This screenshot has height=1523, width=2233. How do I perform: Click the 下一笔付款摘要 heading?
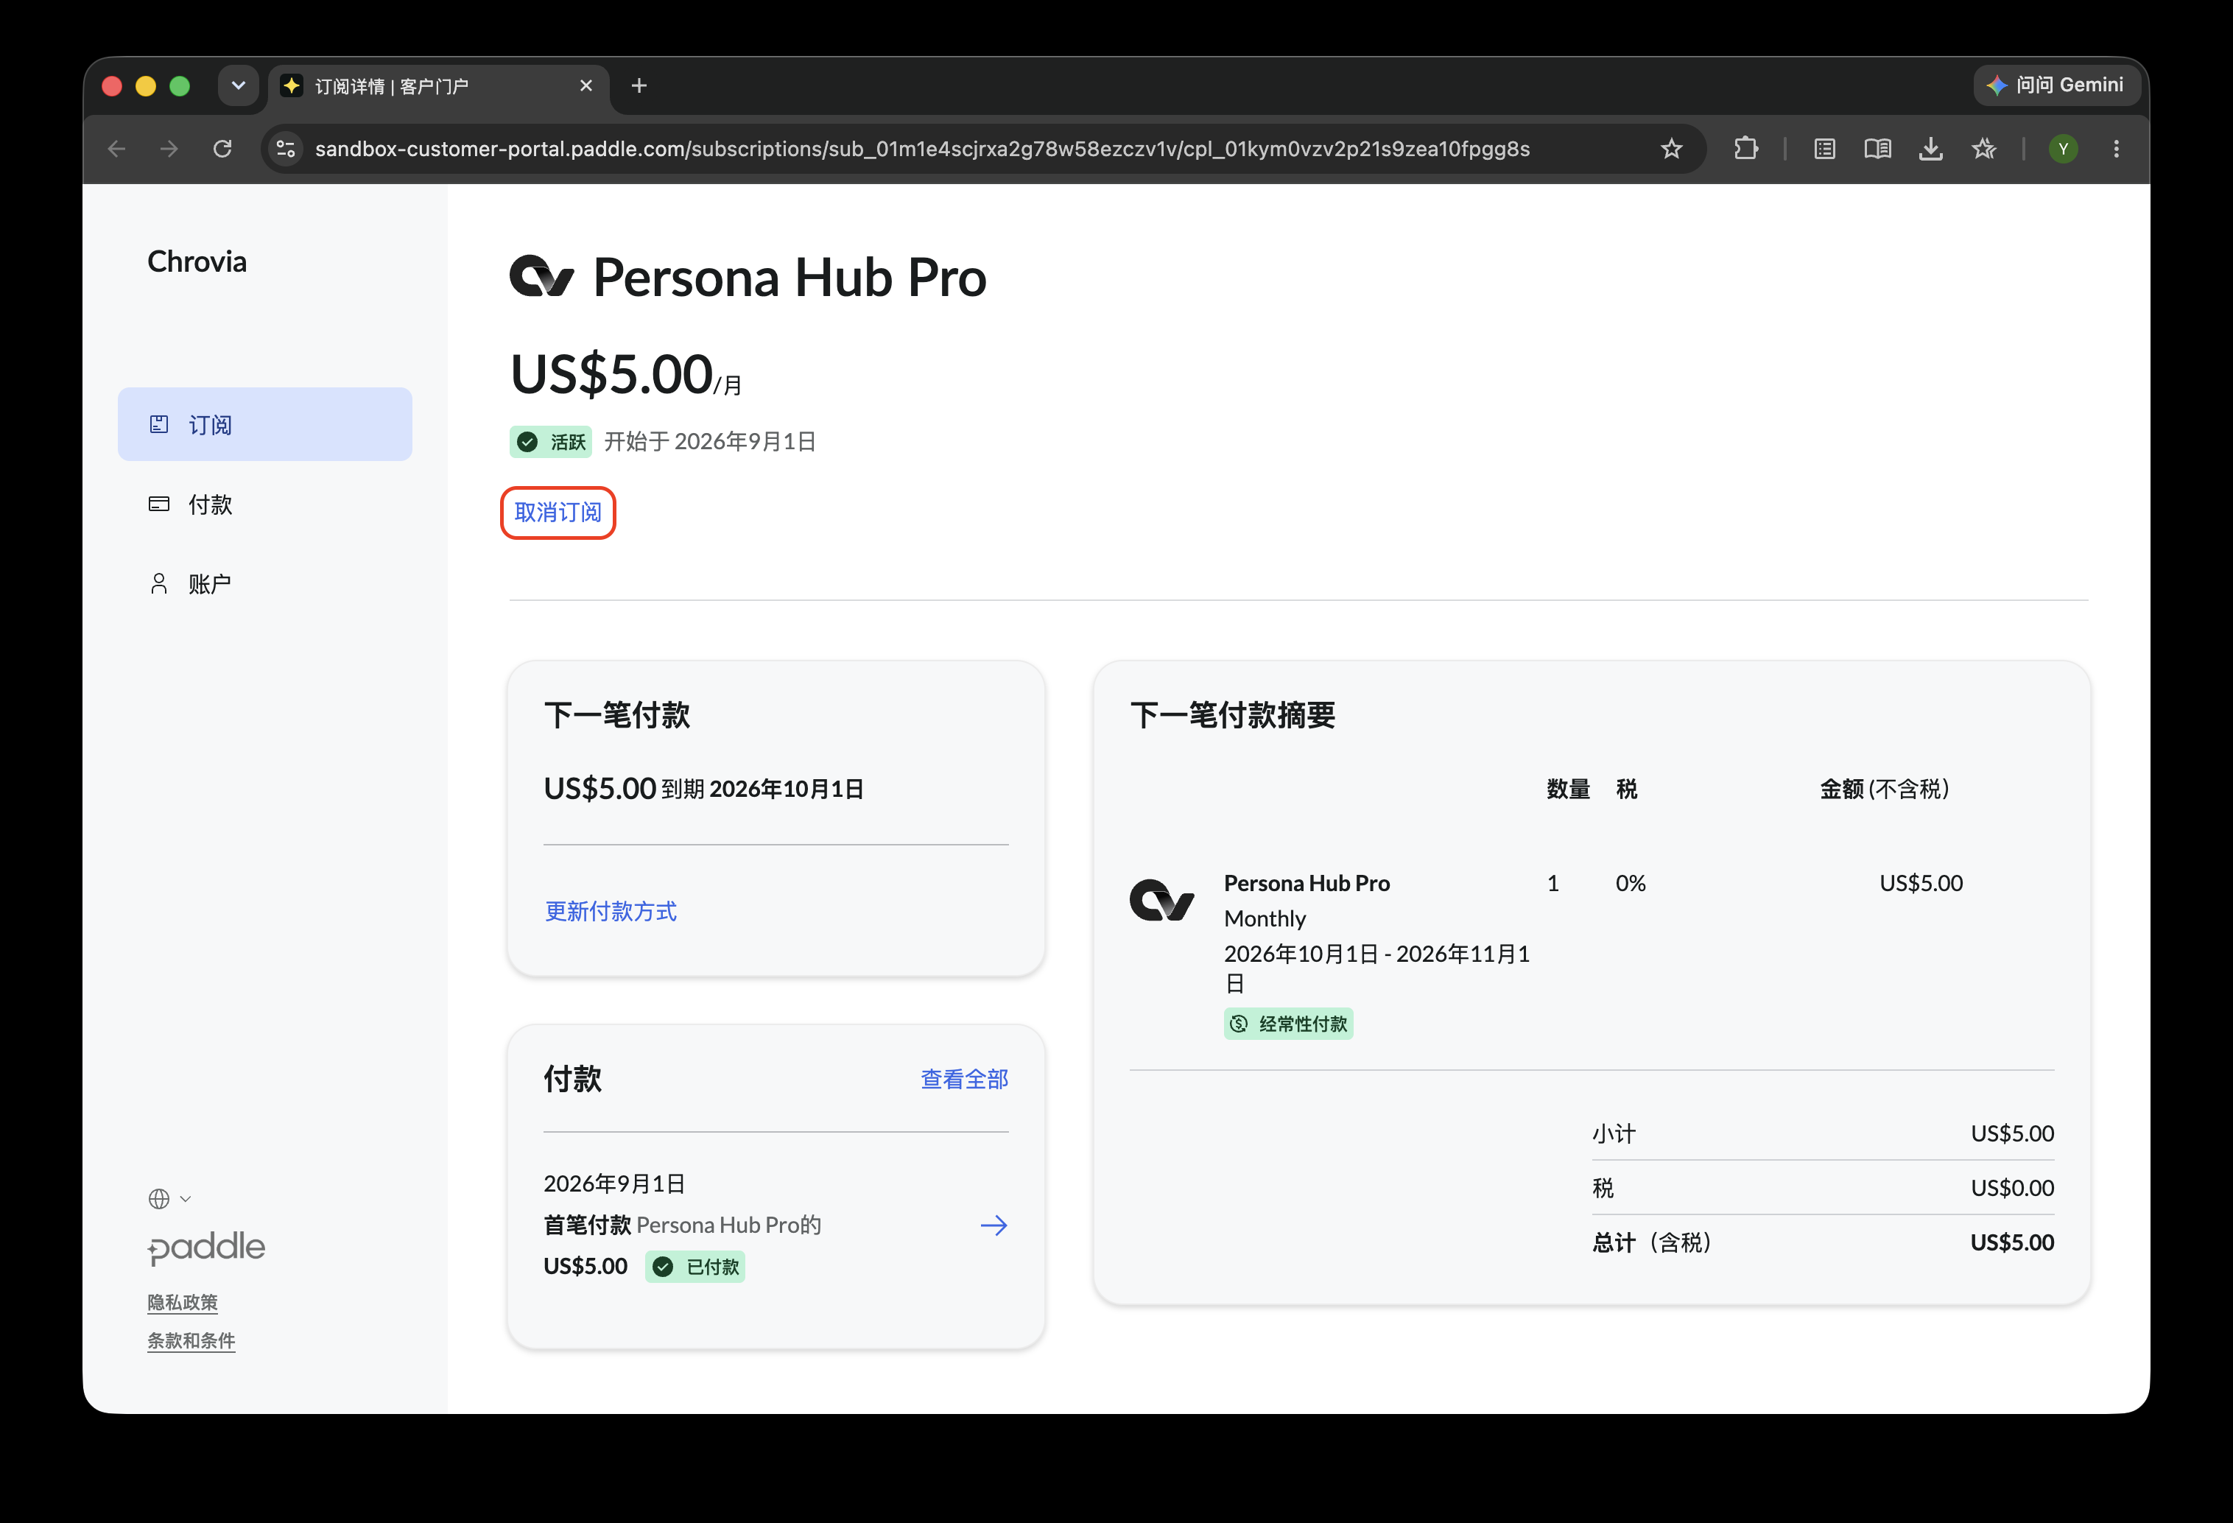(1232, 715)
